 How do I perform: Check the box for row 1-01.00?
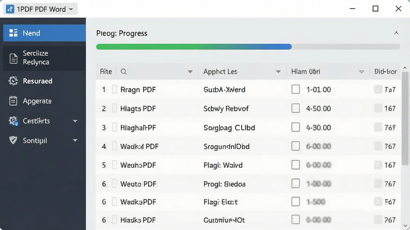coord(296,89)
